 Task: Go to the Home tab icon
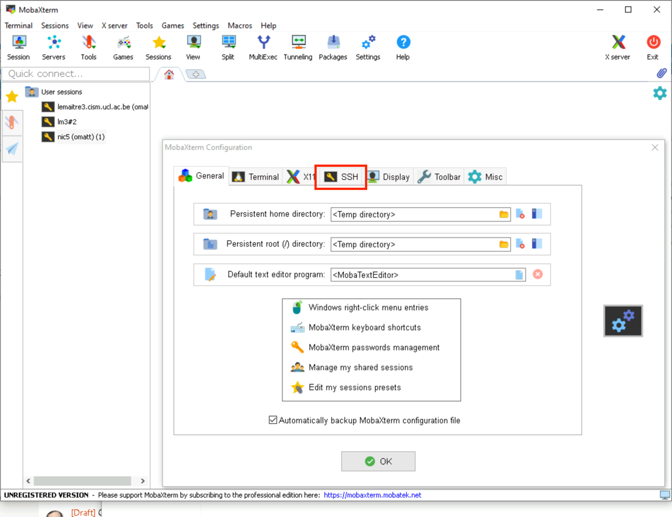coord(169,74)
